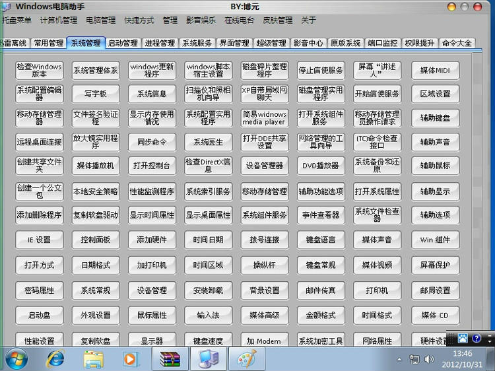Open the Paint taskbar icon
495x371 pixels.
click(246, 359)
